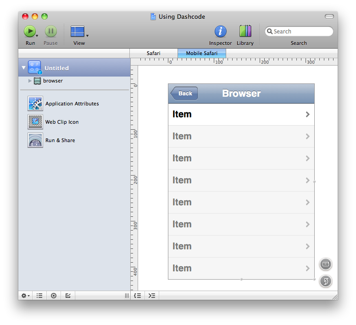The image size is (356, 325).
Task: Open the gear action menu
Action: click(25, 296)
